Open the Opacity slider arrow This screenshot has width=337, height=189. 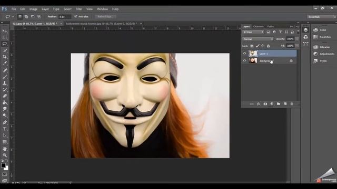297,39
